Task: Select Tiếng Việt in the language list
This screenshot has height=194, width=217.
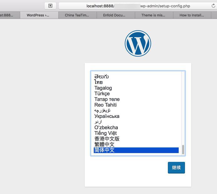Action: point(136,133)
